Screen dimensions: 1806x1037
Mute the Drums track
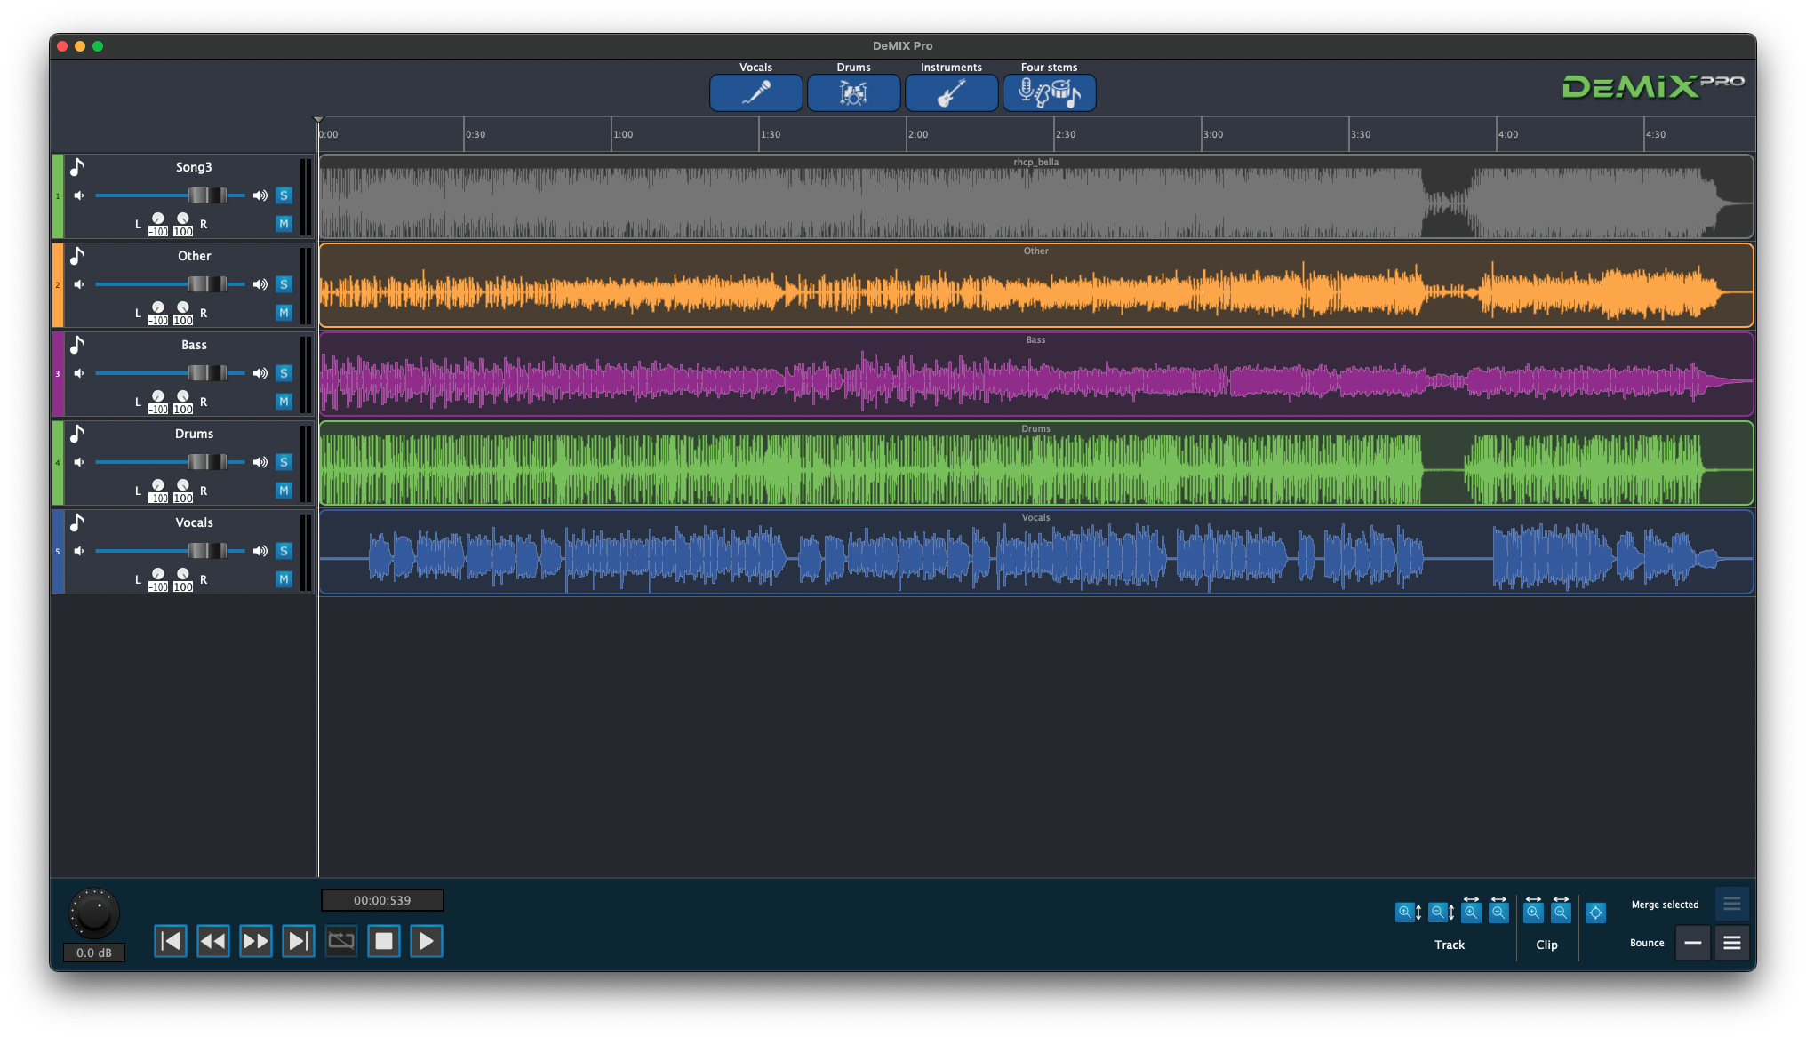284,491
